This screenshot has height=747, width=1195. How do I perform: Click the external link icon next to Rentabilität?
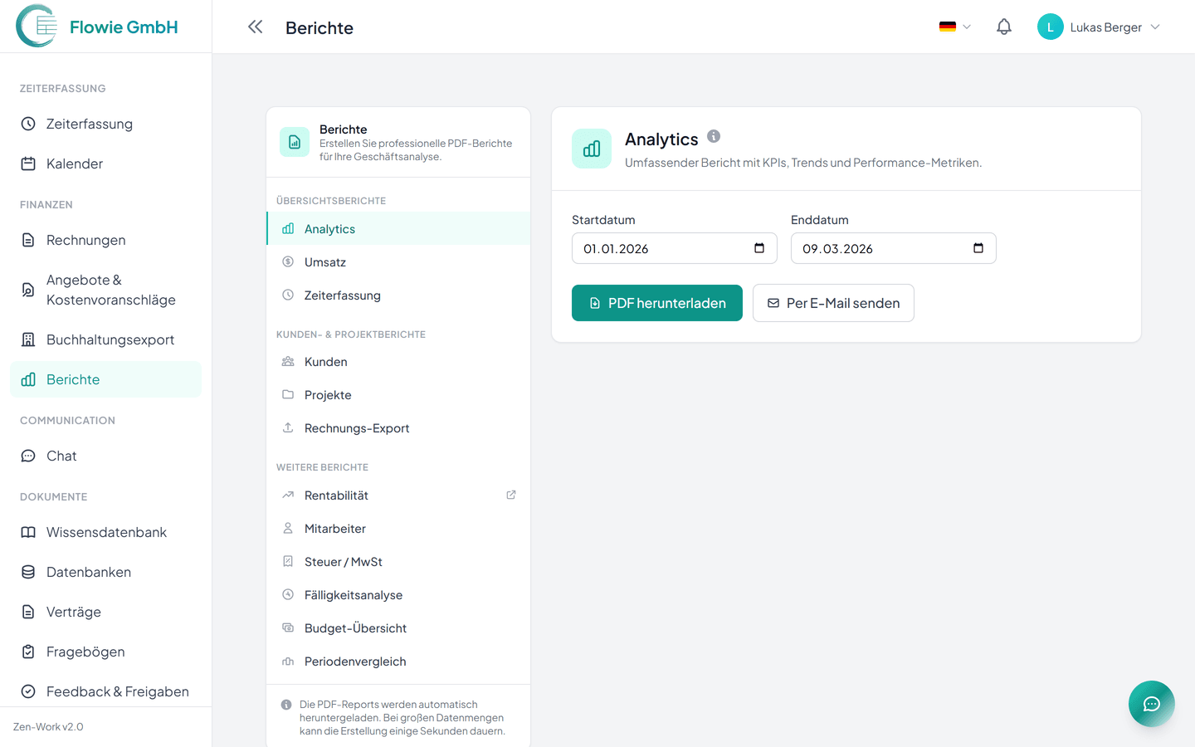[x=511, y=495]
